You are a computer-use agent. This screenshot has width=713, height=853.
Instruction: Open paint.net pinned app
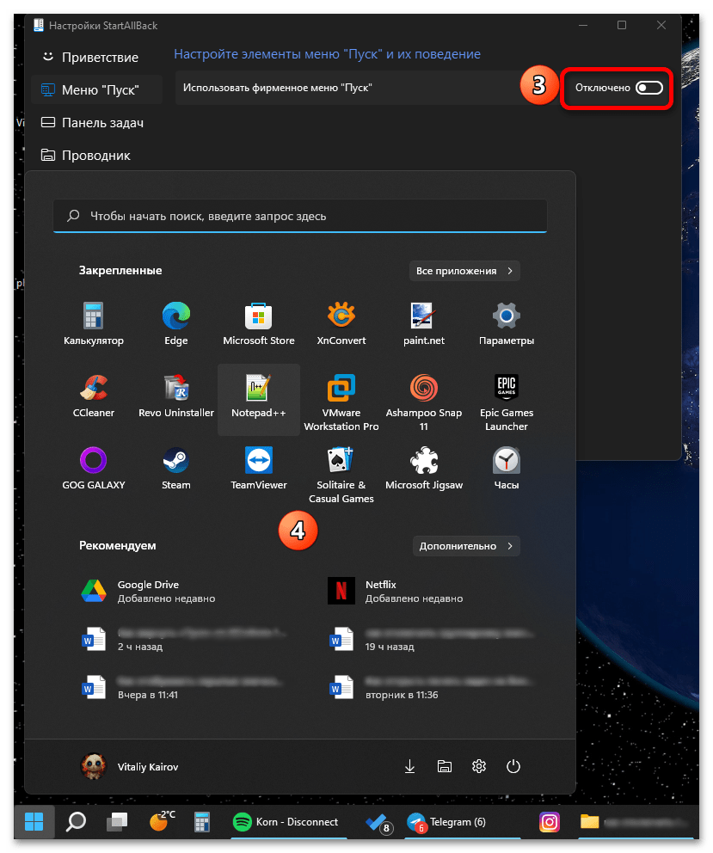coord(423,323)
